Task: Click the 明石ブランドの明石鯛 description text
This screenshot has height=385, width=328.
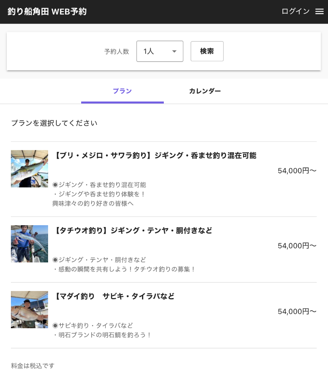Action: coord(102,335)
